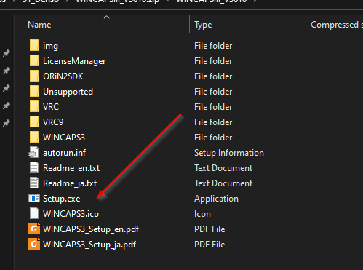Viewport: 363px width, 270px height.
Task: Click the Application type cell of Setup.exe
Action: pos(216,199)
